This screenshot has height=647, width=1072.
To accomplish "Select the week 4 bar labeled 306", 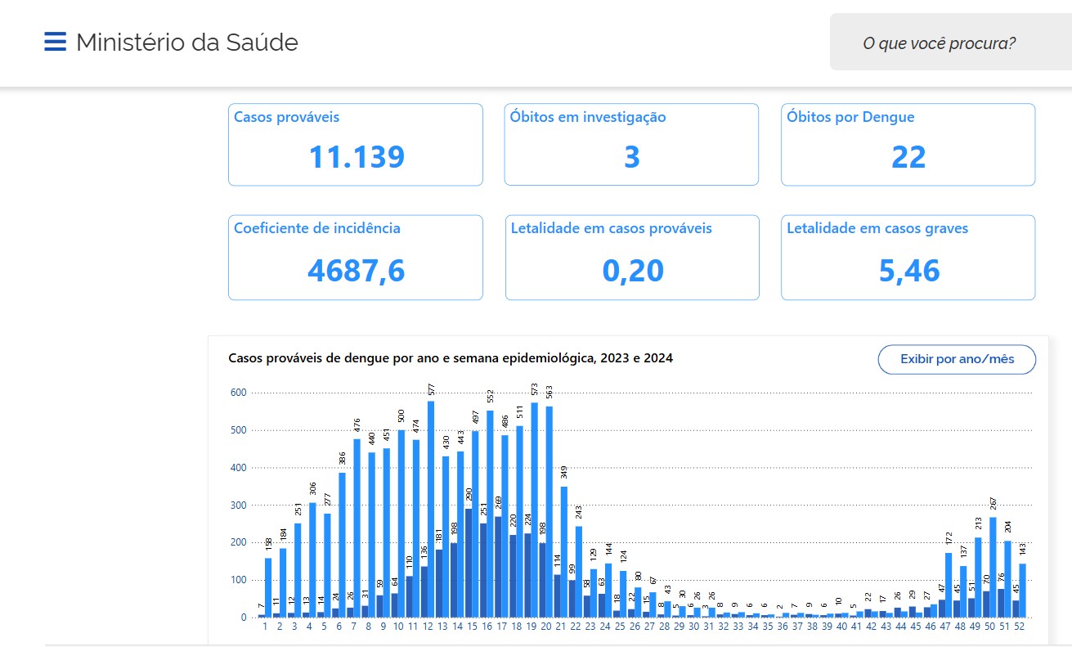I will point(312,560).
